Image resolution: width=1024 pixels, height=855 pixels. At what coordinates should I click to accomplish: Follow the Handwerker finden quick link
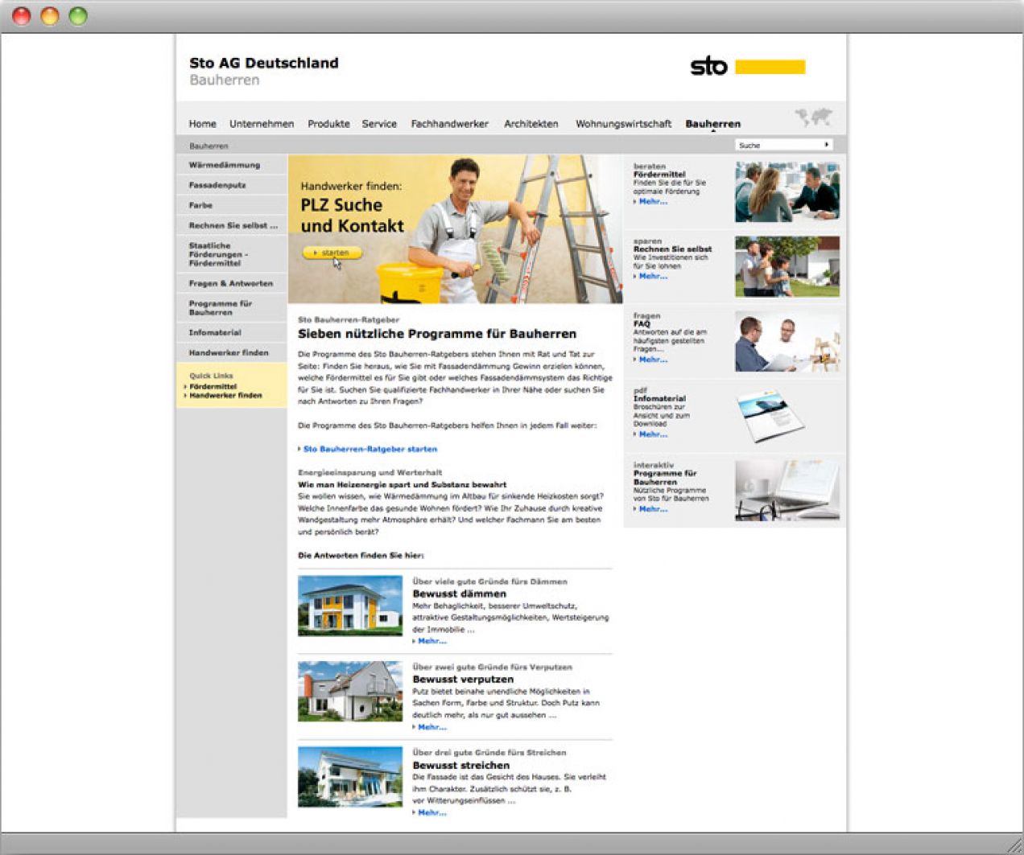(225, 396)
